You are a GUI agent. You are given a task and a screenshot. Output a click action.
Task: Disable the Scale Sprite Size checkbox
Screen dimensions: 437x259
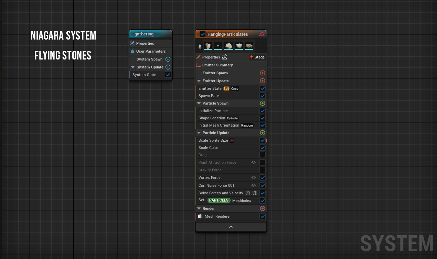[263, 140]
